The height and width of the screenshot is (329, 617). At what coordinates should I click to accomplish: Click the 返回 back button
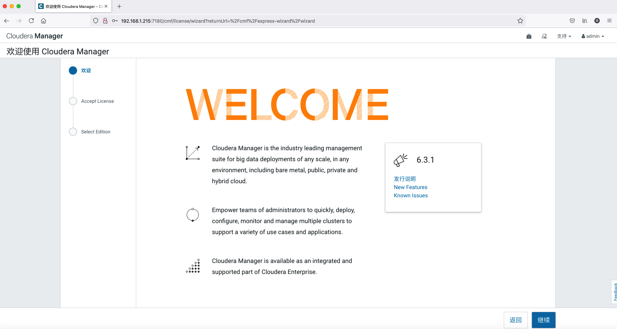[x=515, y=320]
